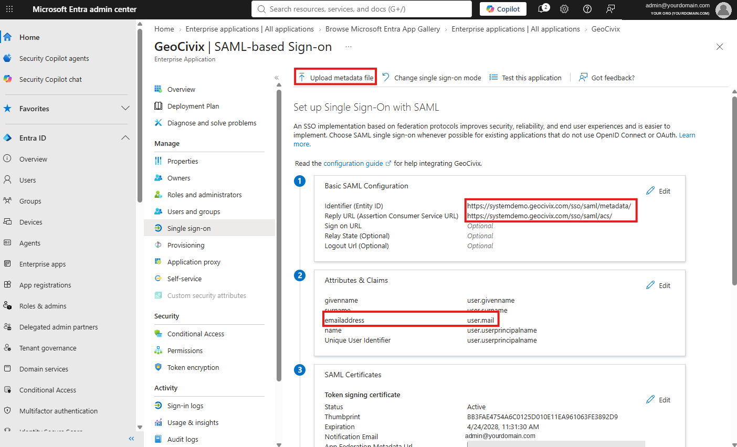
Task: Open the configuration guide link
Action: pos(357,163)
